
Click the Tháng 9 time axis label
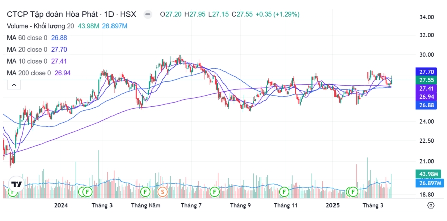click(240, 205)
